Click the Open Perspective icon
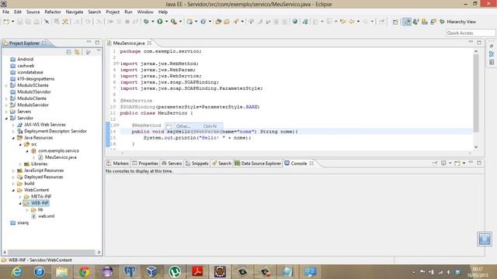The height and width of the screenshot is (279, 497). [395, 22]
